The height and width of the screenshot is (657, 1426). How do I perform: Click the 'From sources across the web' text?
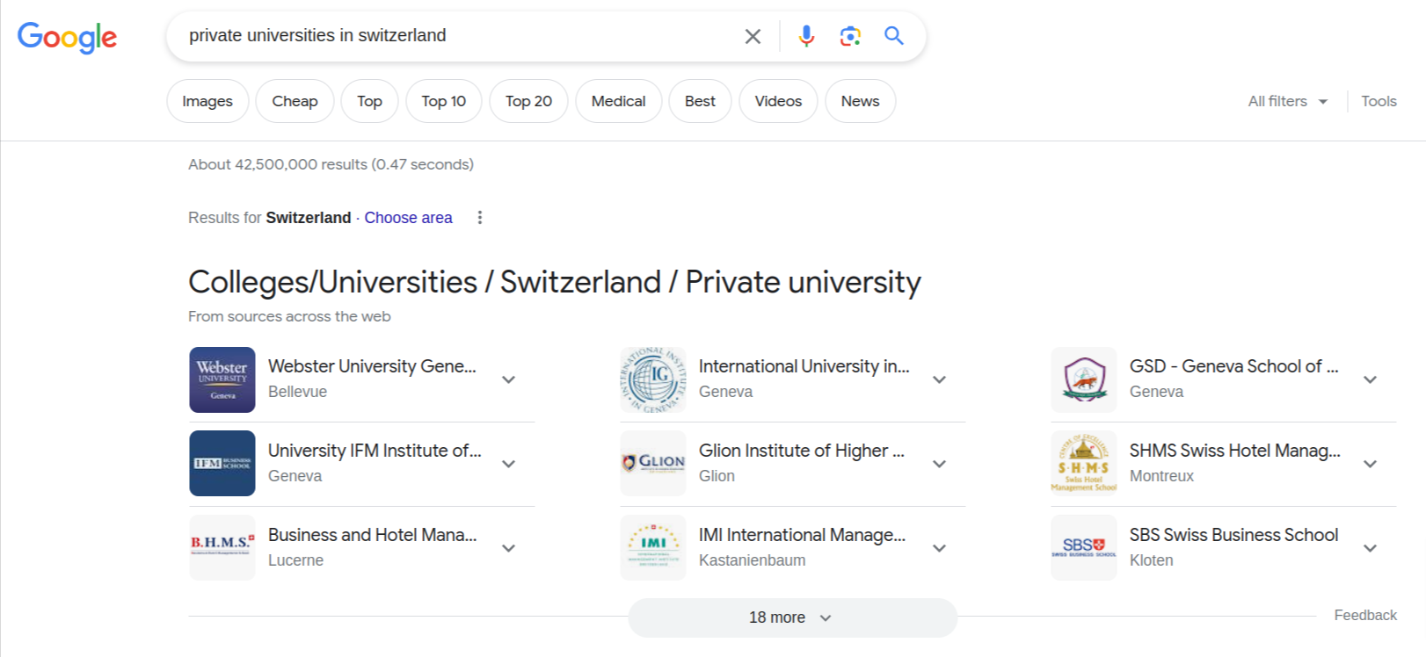coord(289,316)
